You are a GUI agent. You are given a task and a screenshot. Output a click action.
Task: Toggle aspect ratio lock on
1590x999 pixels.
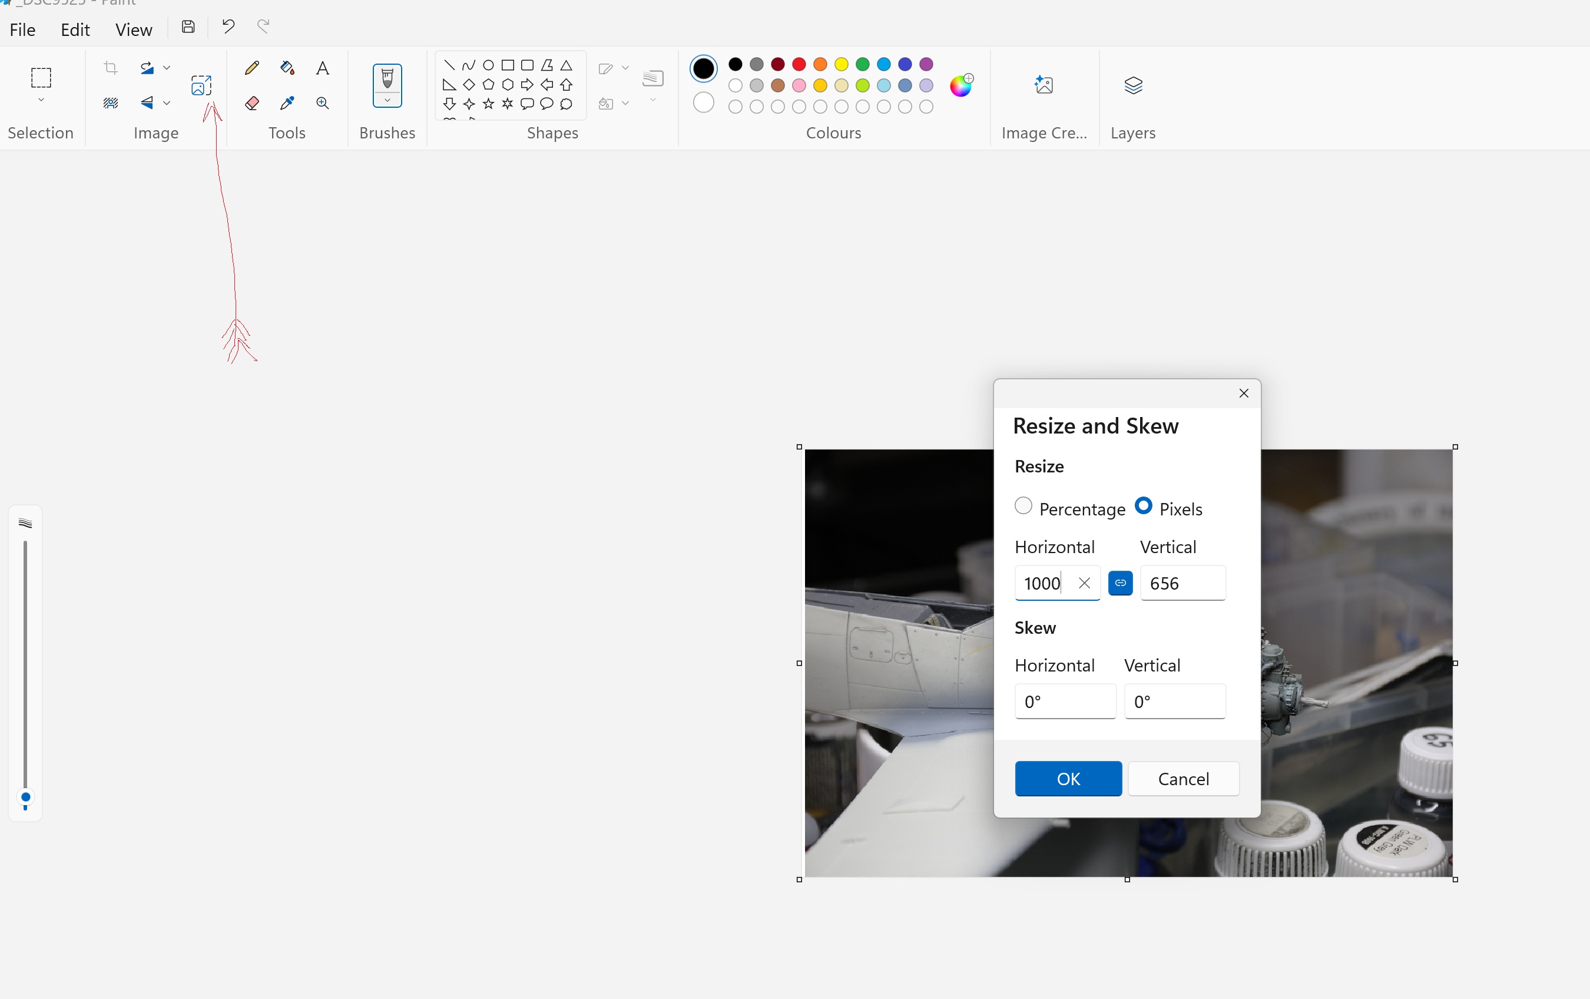click(x=1119, y=583)
